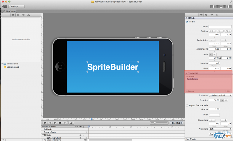Open the warnings triangle tab
This screenshot has width=233, height=141.
[29, 15]
